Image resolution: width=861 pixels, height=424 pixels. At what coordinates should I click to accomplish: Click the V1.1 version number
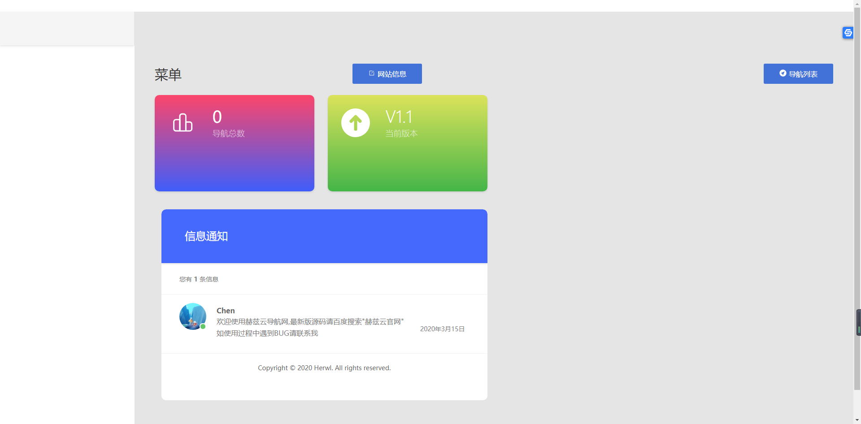tap(399, 117)
